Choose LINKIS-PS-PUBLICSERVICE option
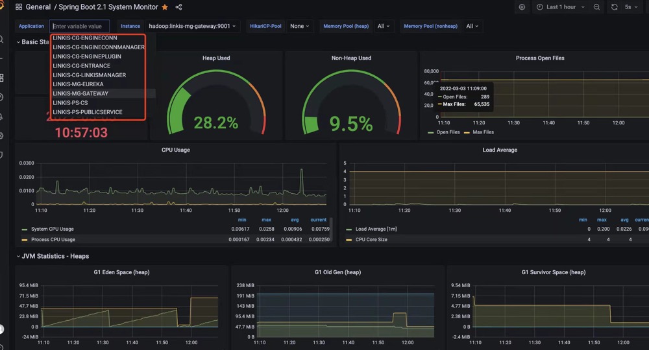This screenshot has height=350, width=649. click(x=87, y=112)
